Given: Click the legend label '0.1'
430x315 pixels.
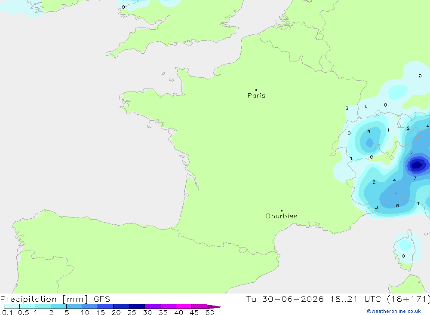Looking at the screenshot, I should [x=7, y=312].
